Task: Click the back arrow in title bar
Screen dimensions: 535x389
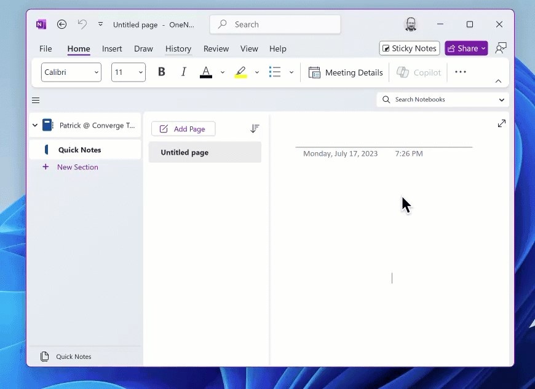Action: [x=61, y=25]
